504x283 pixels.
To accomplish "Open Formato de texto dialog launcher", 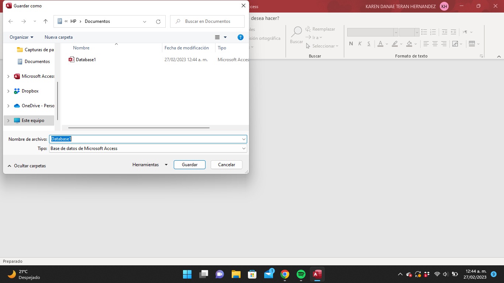I will (481, 56).
